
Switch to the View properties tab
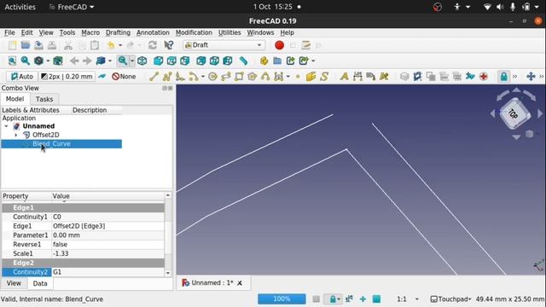pos(14,283)
